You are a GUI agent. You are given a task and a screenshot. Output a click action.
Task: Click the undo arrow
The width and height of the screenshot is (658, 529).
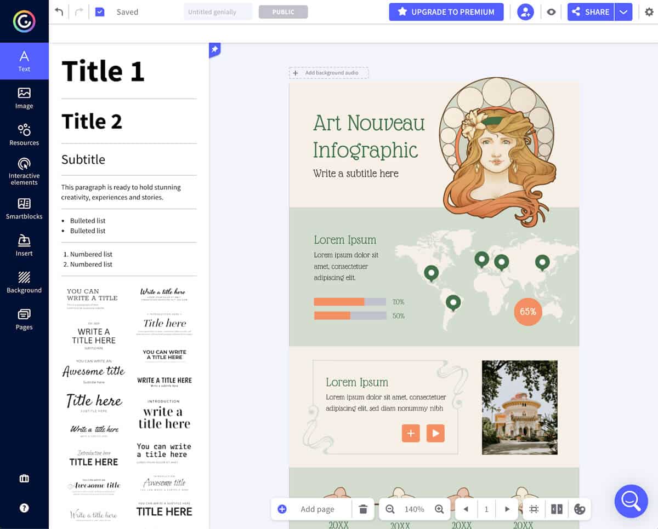pyautogui.click(x=59, y=12)
